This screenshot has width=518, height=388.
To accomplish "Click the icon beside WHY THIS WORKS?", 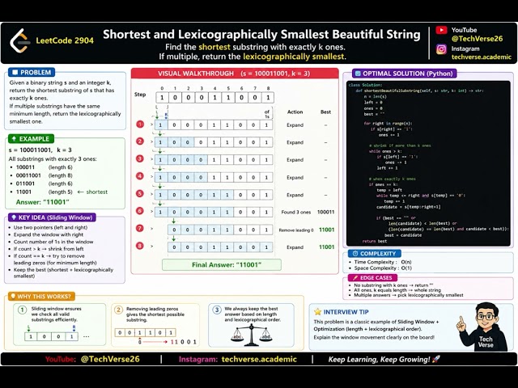I will coord(13,297).
